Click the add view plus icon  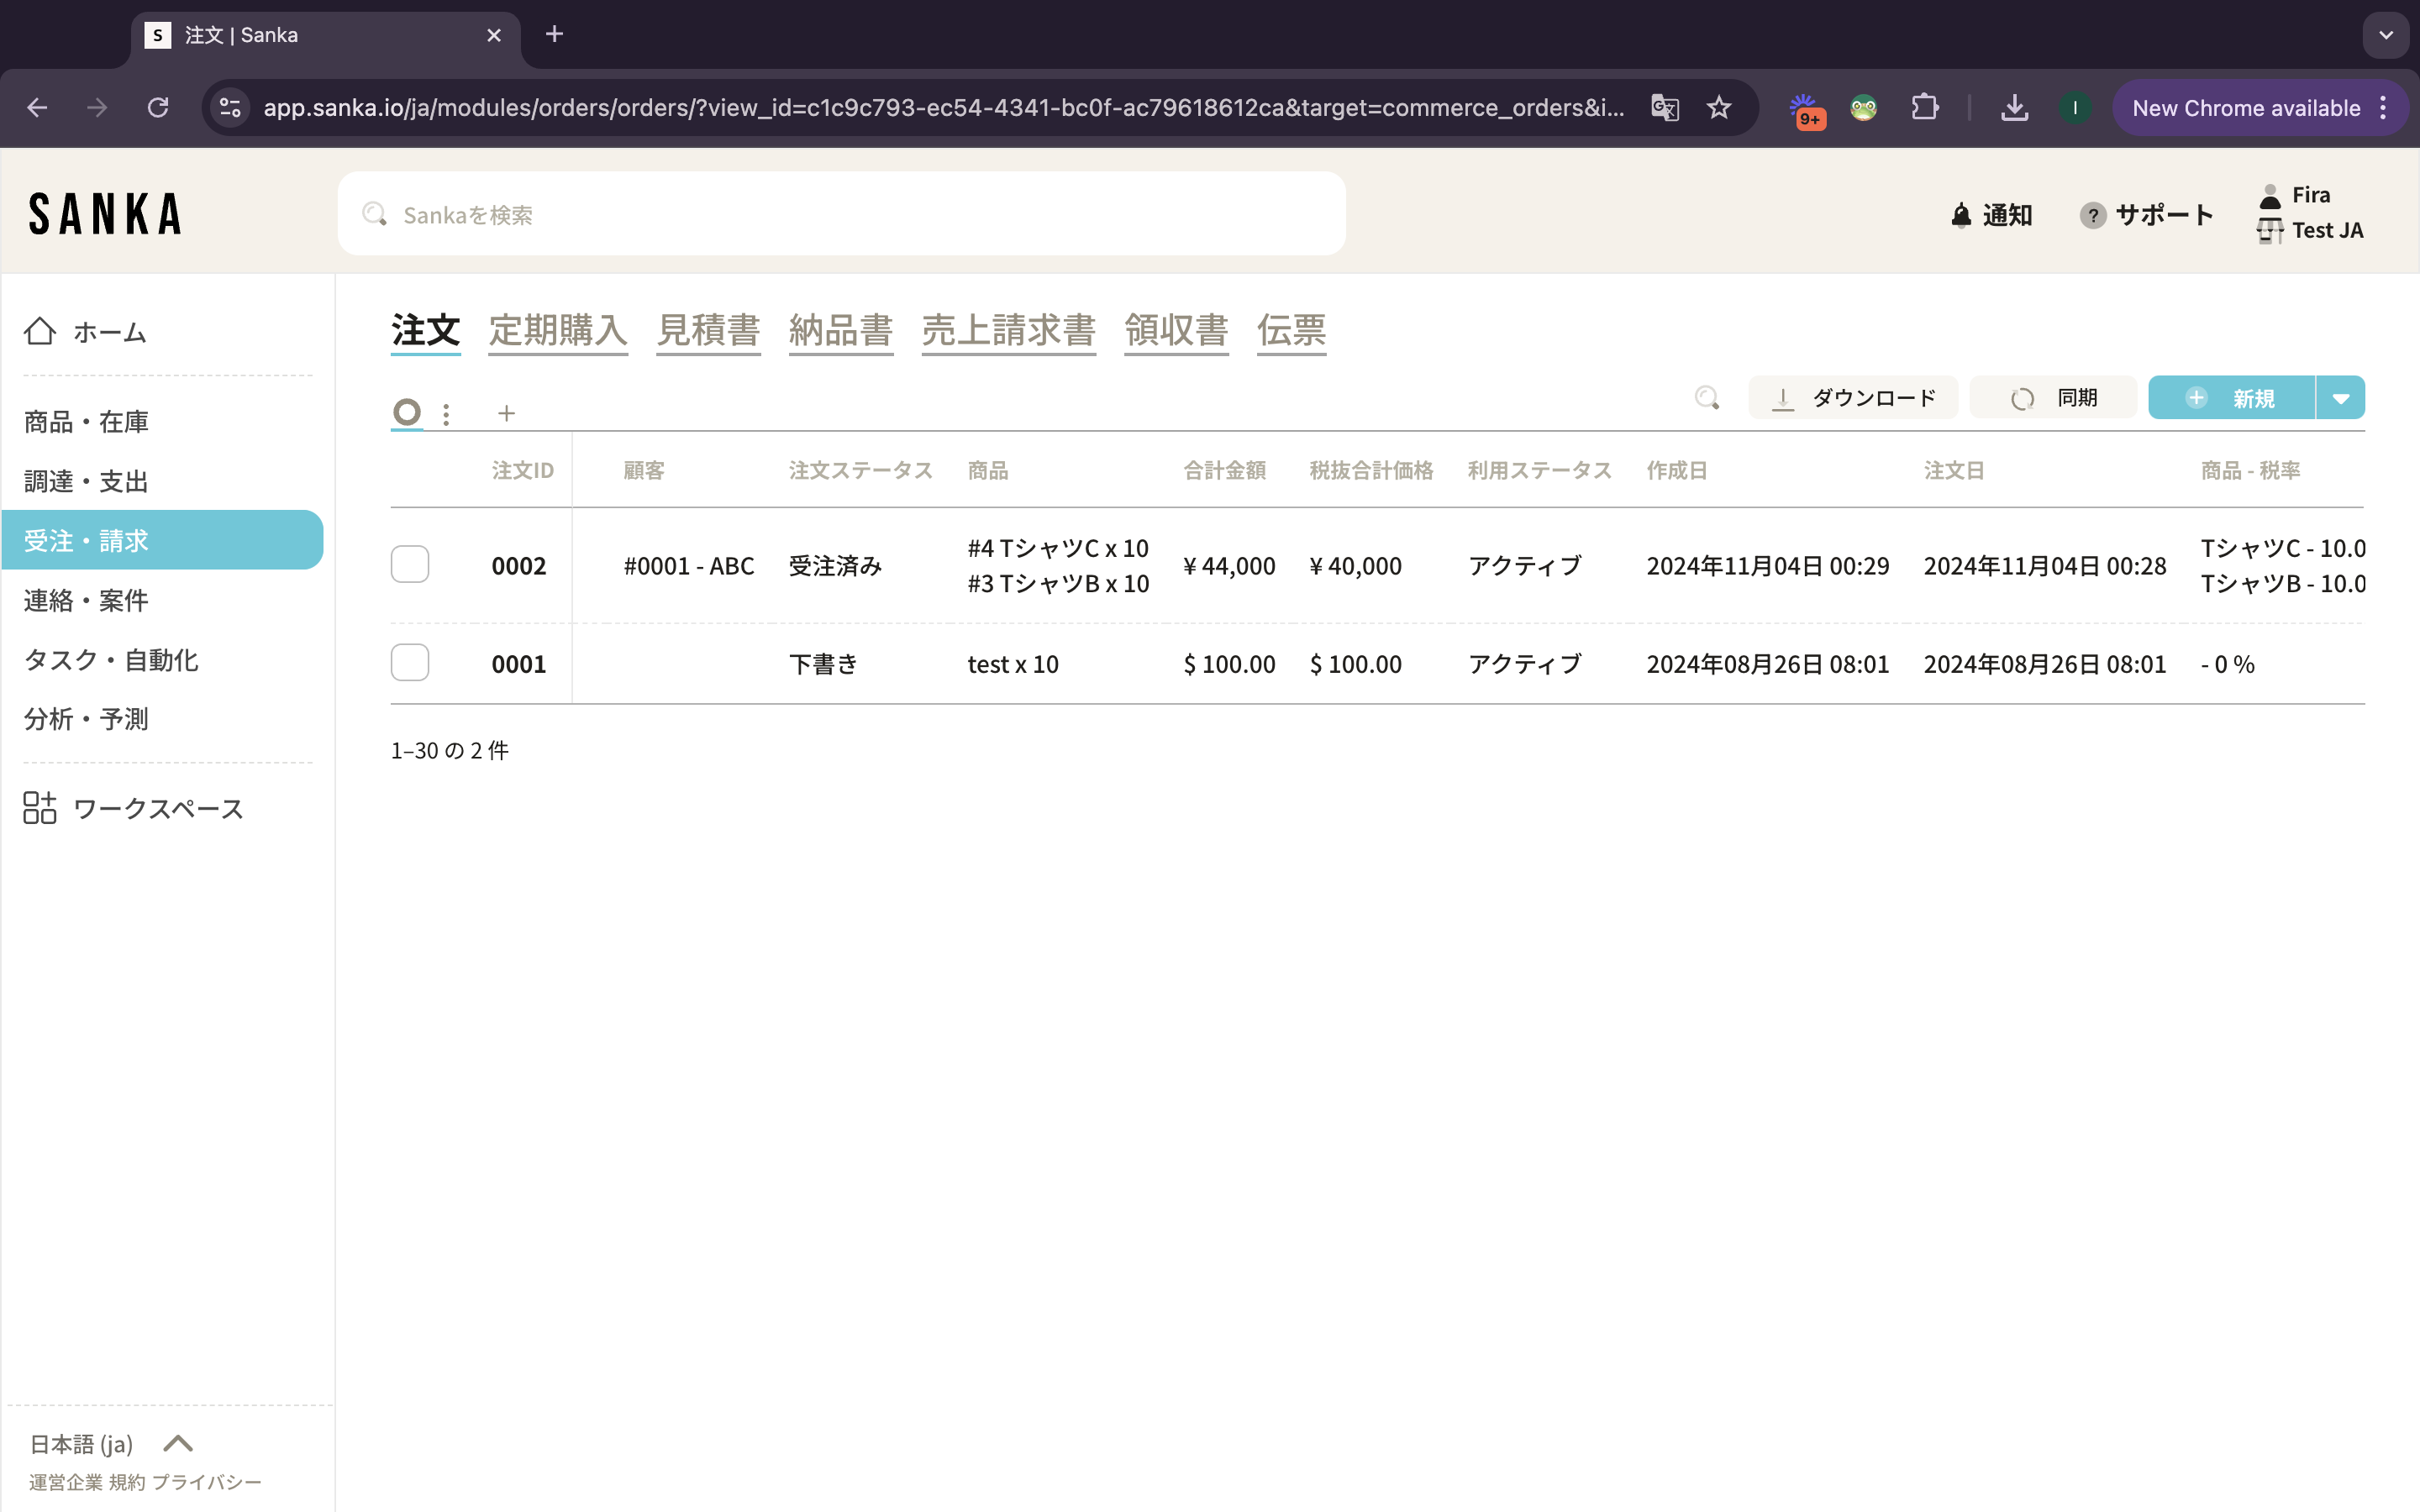coord(506,413)
